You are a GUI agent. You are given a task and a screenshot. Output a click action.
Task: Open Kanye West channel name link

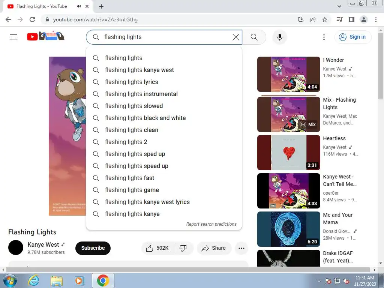43,244
